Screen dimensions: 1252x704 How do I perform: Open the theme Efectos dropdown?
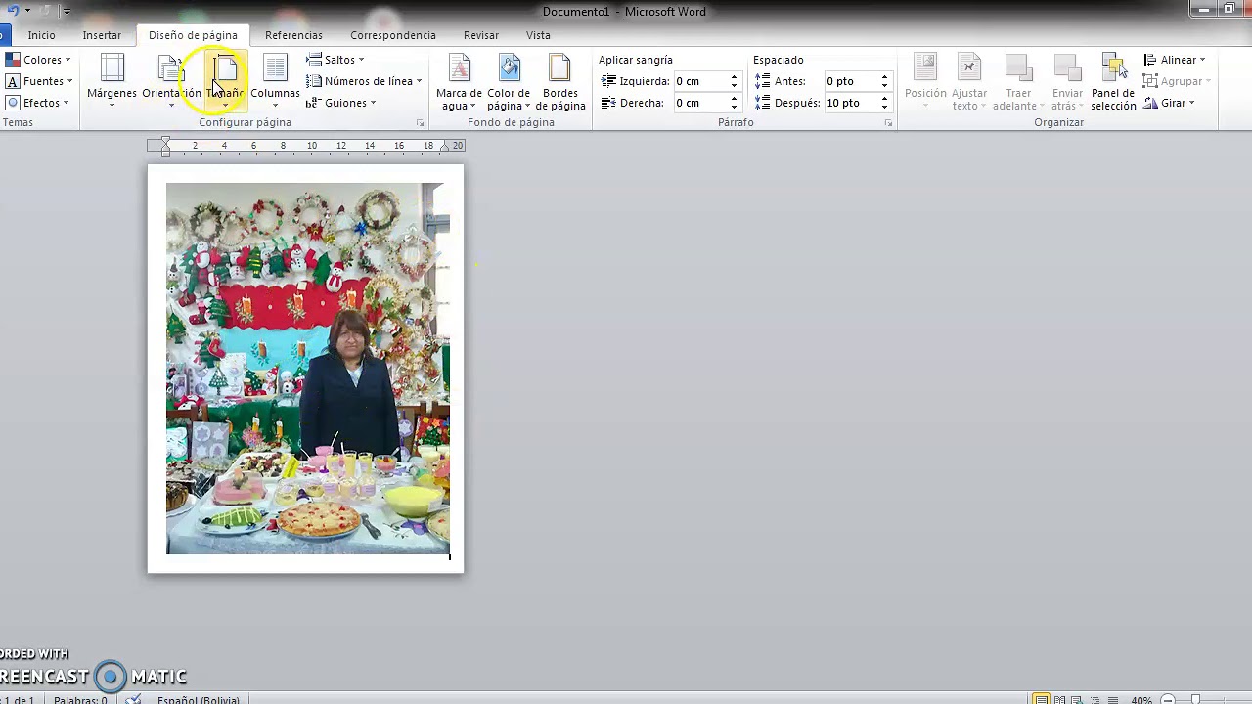pos(37,103)
